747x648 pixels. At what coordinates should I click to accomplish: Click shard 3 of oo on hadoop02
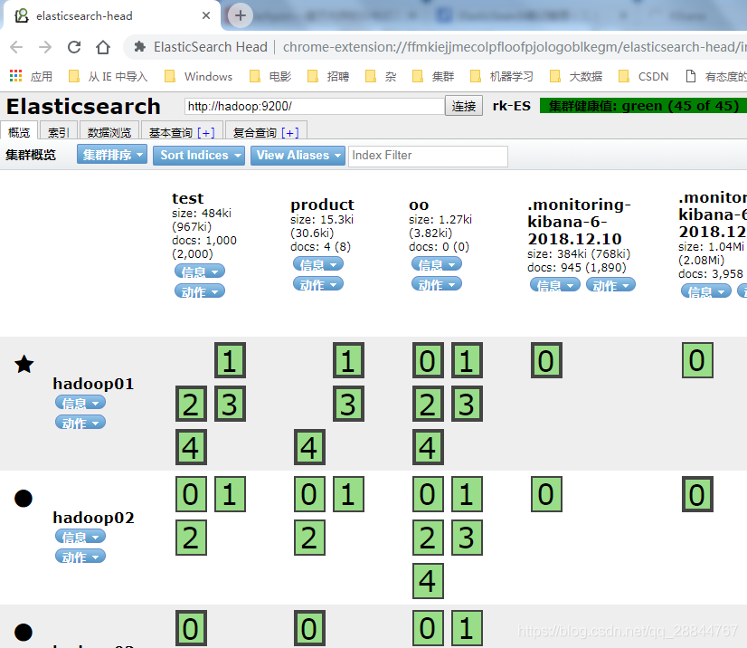[x=467, y=538]
